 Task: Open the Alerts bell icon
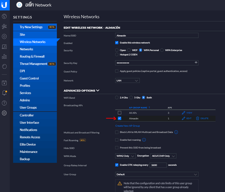pos(4,93)
